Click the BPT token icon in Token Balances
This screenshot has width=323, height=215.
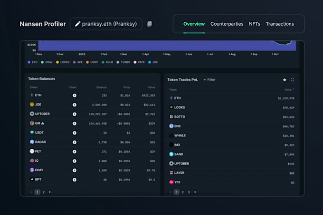[32, 179]
